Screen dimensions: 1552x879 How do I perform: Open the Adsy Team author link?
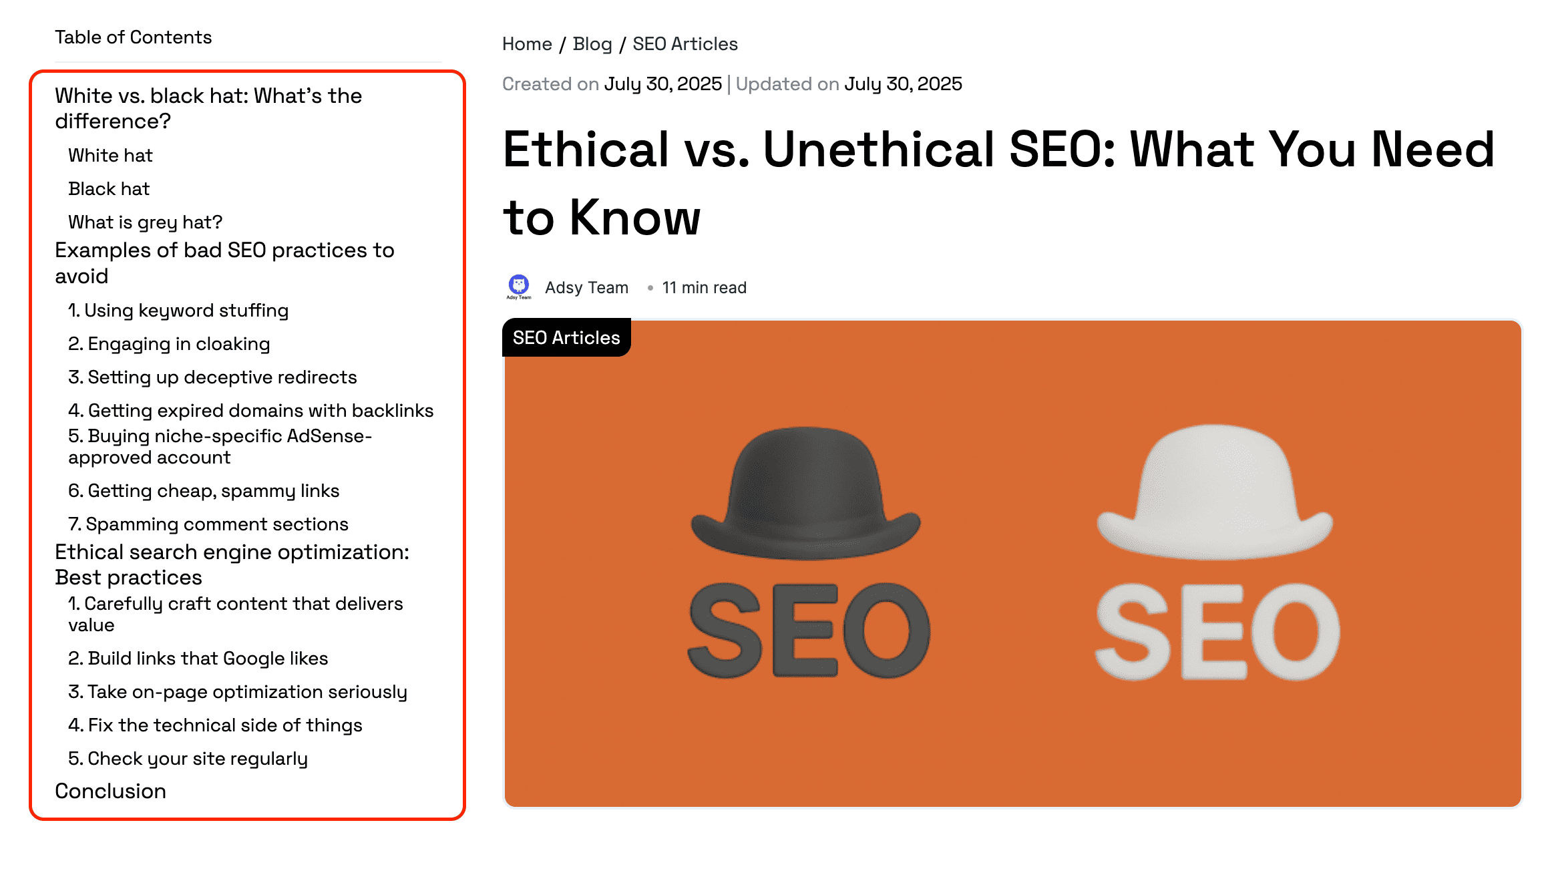586,288
